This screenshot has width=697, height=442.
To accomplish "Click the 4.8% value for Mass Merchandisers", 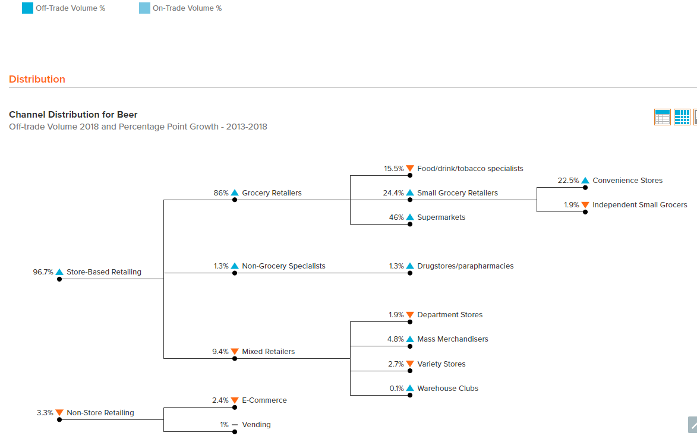I will pos(396,339).
